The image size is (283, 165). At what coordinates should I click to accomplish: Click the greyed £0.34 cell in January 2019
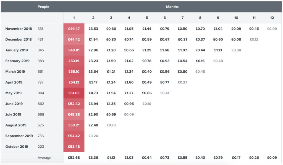[x=236, y=50]
